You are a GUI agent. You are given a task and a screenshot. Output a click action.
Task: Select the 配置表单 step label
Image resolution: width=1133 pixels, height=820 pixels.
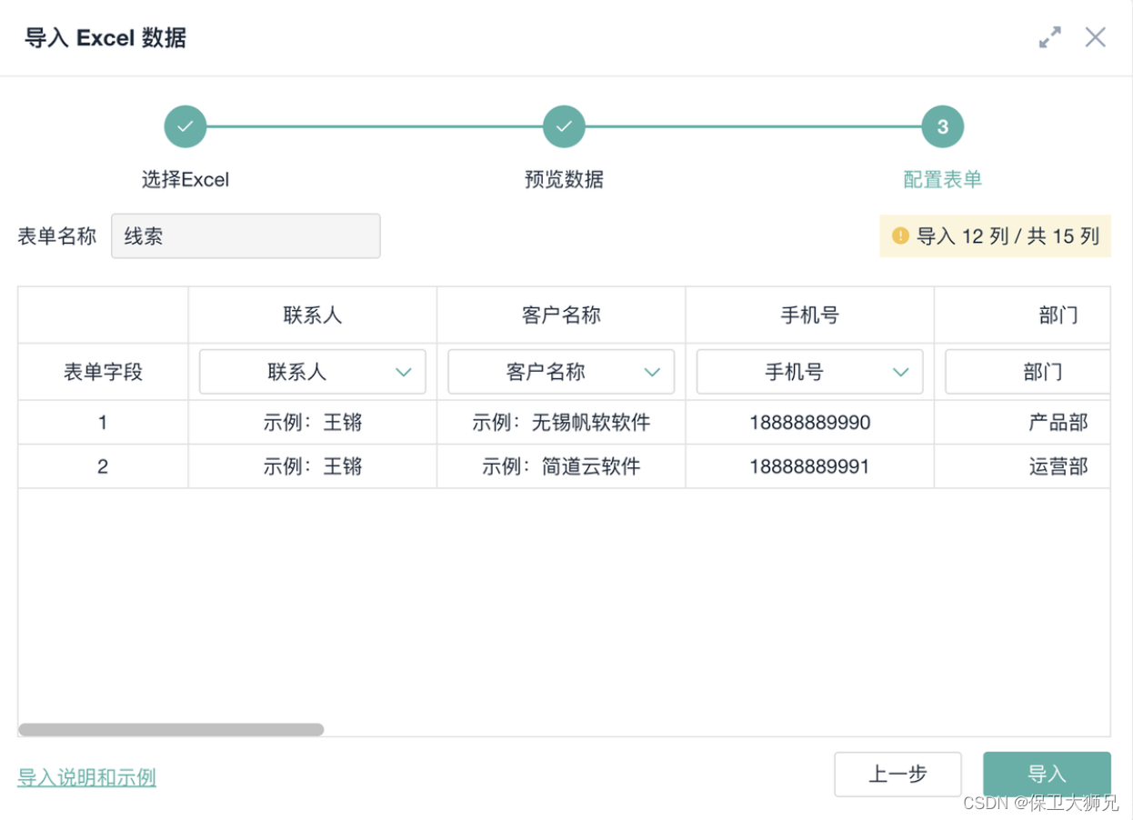[943, 179]
